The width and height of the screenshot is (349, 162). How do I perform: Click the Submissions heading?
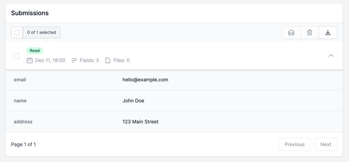tap(30, 13)
